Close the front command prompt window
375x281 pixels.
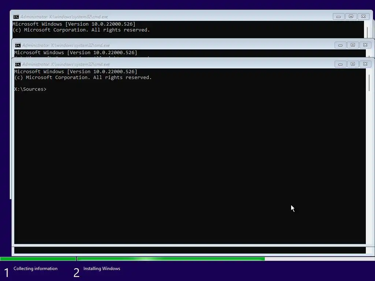coord(365,64)
